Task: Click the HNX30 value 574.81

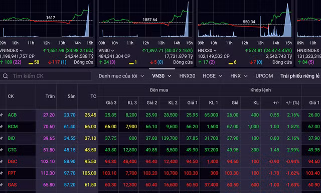Action: click(x=255, y=50)
